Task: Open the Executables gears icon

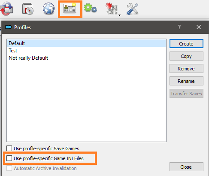Action: click(x=90, y=8)
